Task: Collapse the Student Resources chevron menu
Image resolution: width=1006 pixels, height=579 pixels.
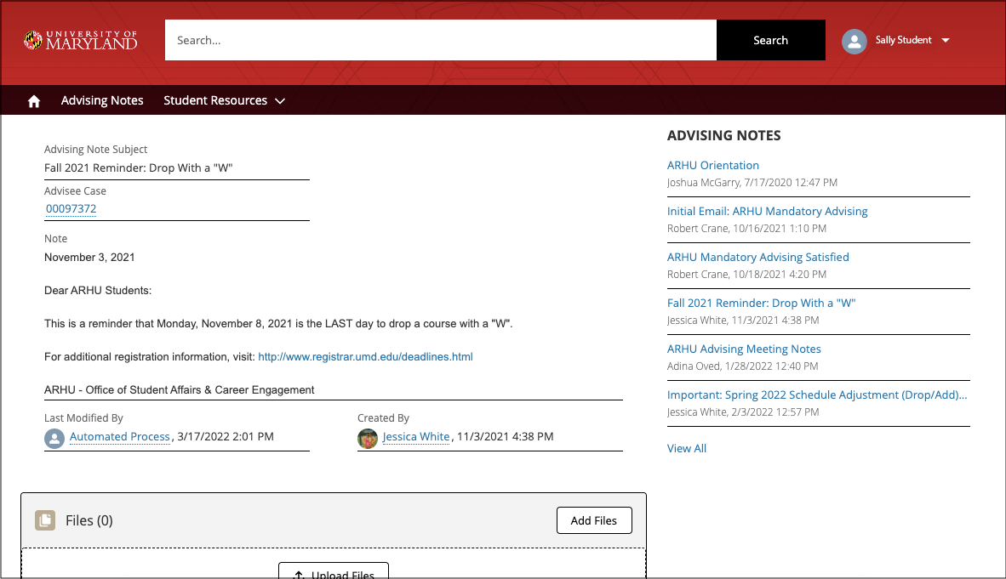Action: point(280,100)
